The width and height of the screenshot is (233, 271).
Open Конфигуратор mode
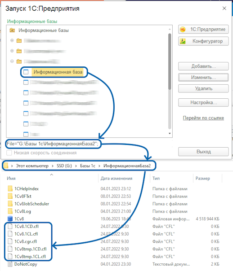coord(203,41)
